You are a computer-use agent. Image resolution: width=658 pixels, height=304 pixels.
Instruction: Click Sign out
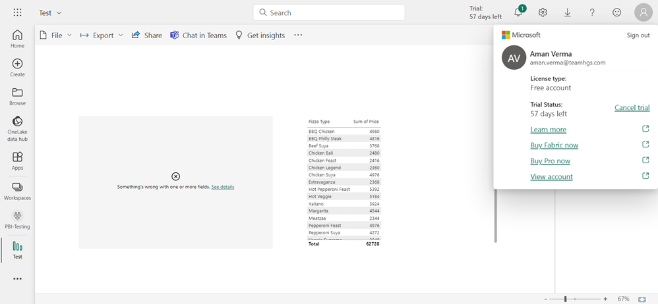[638, 35]
